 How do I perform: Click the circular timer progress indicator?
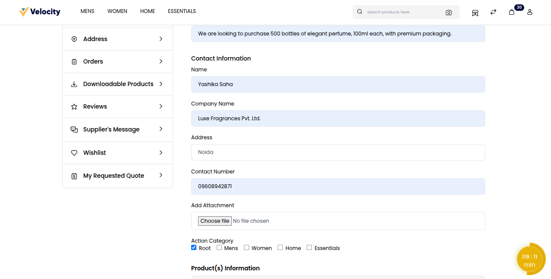[x=529, y=259]
